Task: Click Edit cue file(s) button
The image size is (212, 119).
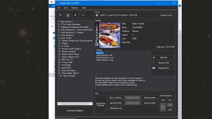Action: coord(115,98)
